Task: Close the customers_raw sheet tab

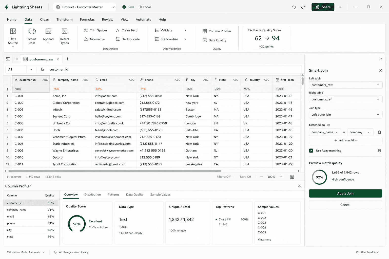Action: 58,59
